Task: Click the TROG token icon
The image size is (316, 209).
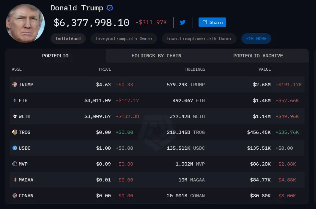Action: (15, 132)
